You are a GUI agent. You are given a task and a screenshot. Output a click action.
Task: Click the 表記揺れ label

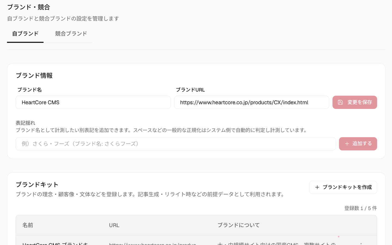[26, 123]
